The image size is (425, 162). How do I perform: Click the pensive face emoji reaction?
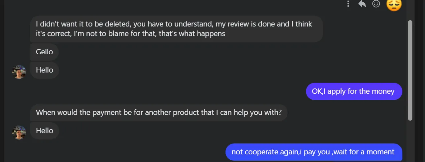click(394, 5)
